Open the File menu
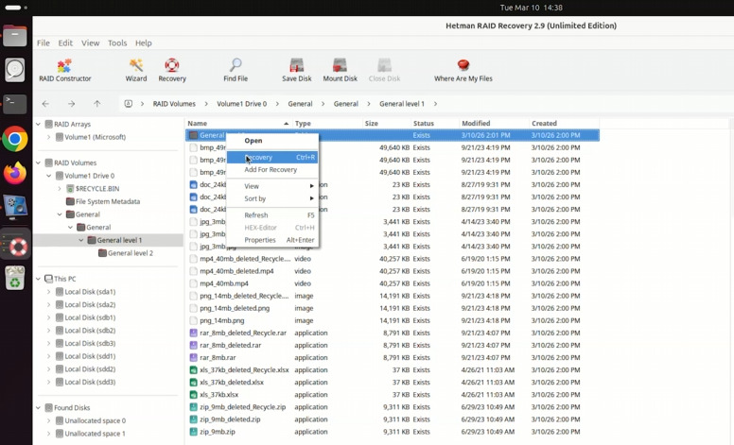Image resolution: width=734 pixels, height=445 pixels. (44, 43)
